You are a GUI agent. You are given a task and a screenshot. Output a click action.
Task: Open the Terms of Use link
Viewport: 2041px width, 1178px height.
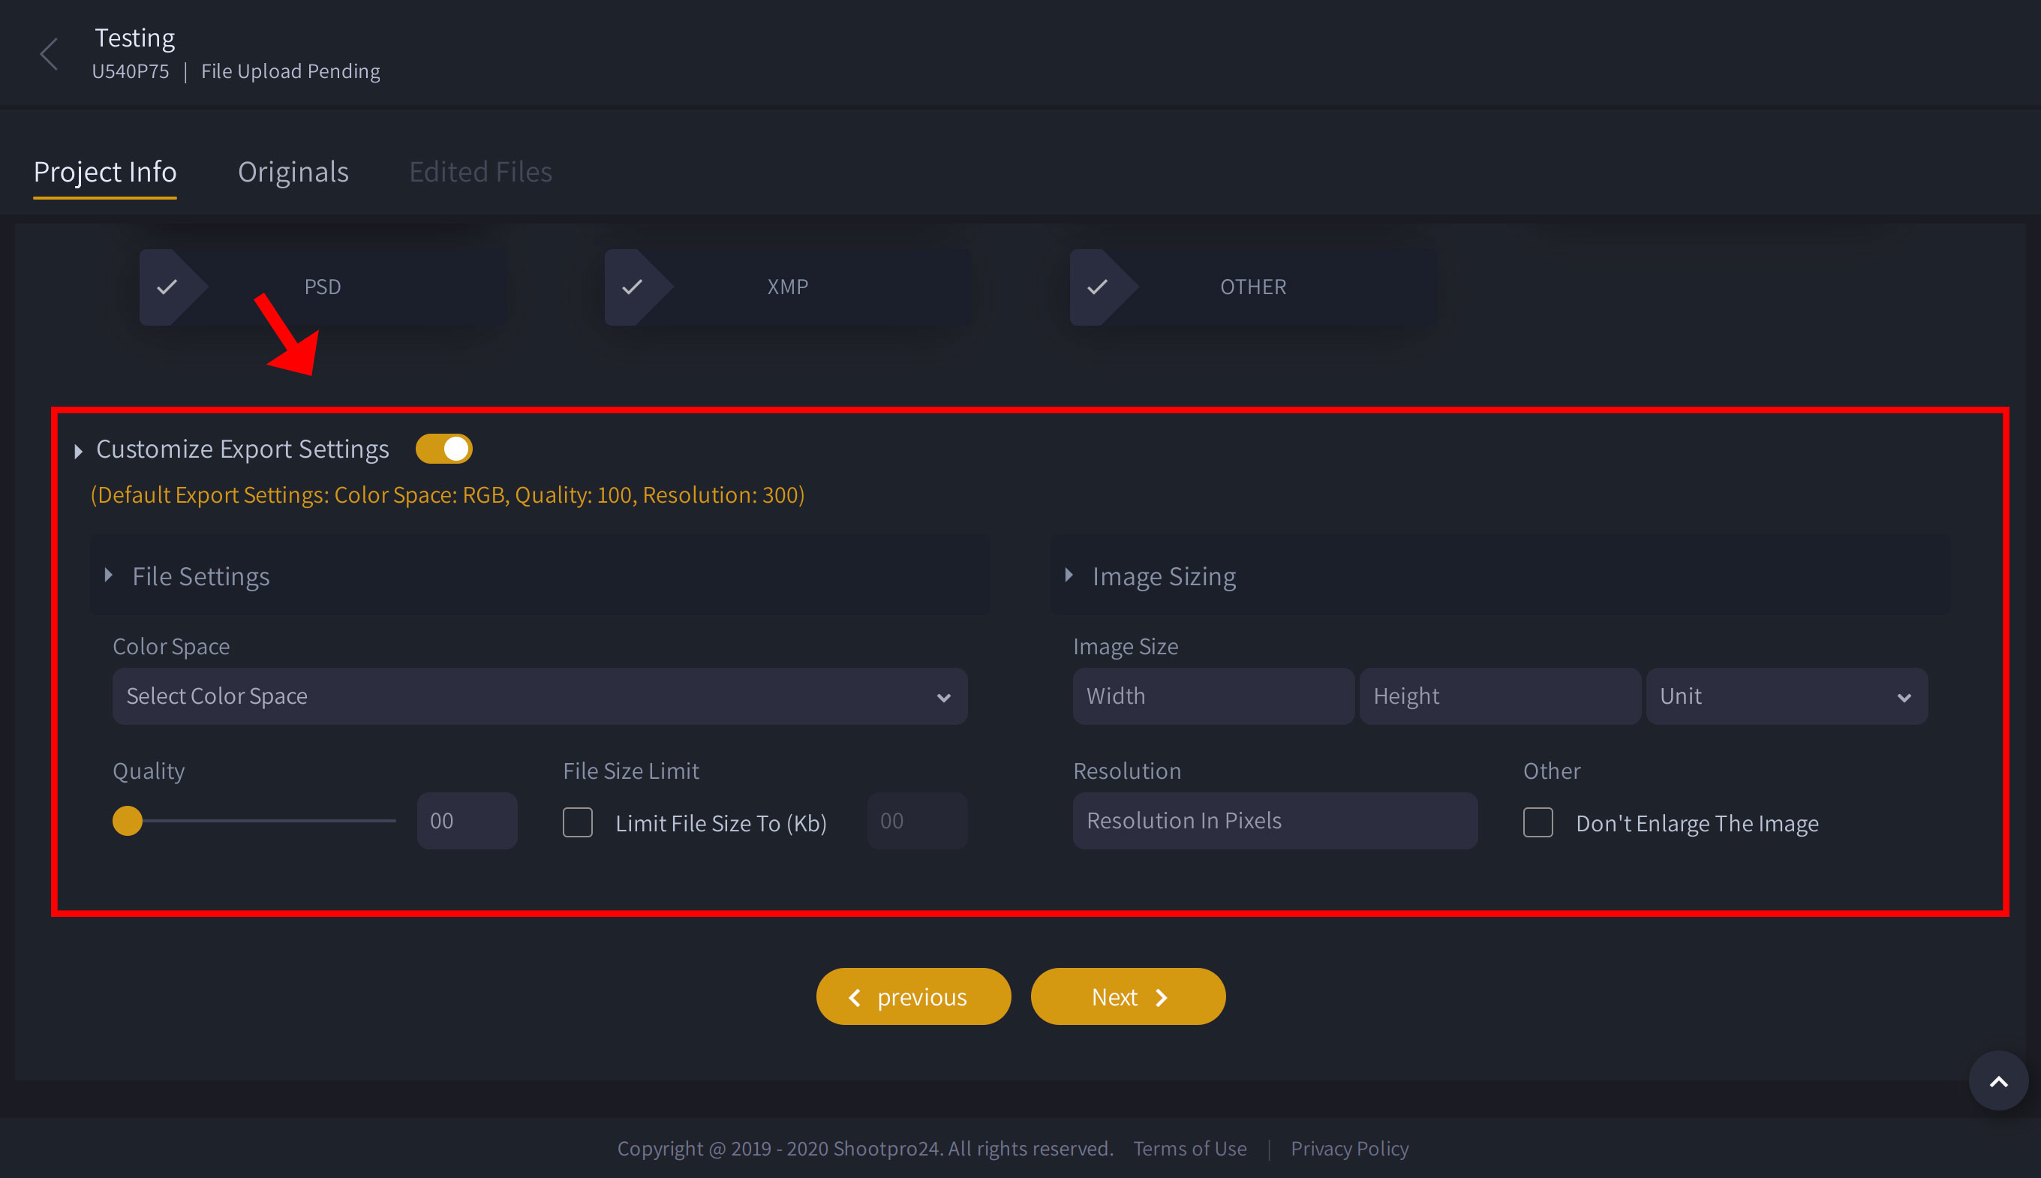click(1189, 1148)
